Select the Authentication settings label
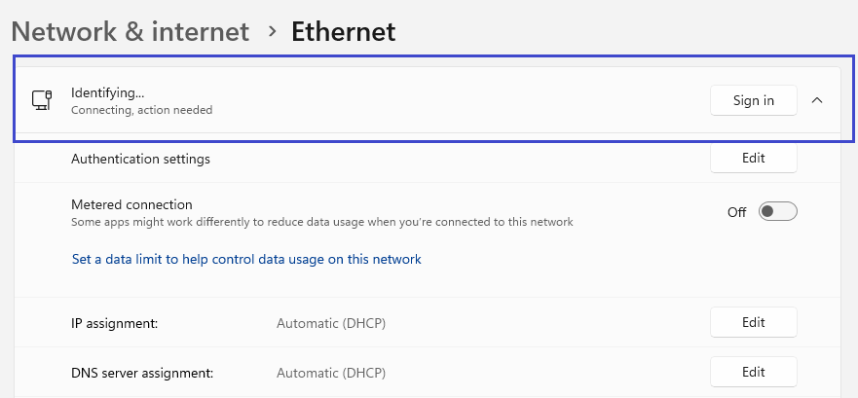858x398 pixels. click(140, 158)
